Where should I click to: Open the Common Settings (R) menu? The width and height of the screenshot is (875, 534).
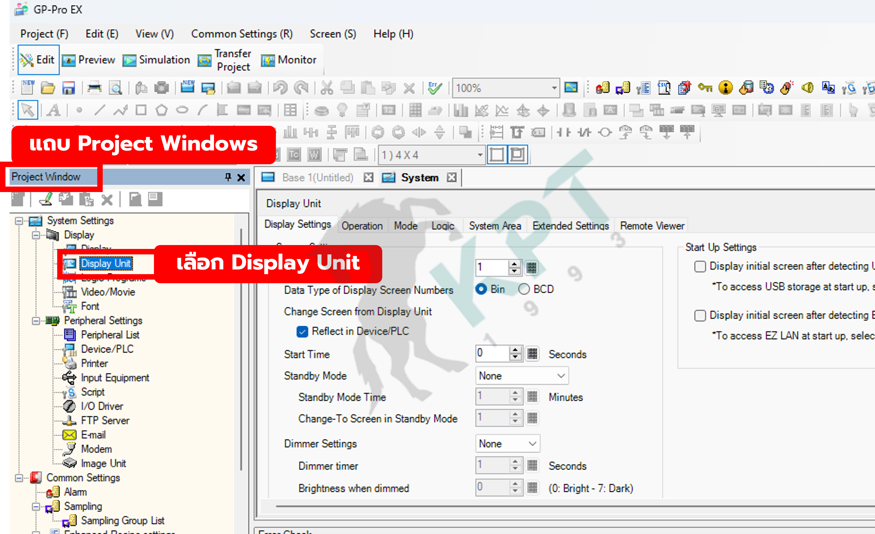coord(242,34)
